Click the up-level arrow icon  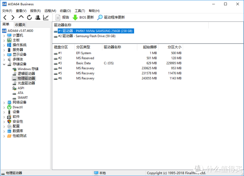21,17
